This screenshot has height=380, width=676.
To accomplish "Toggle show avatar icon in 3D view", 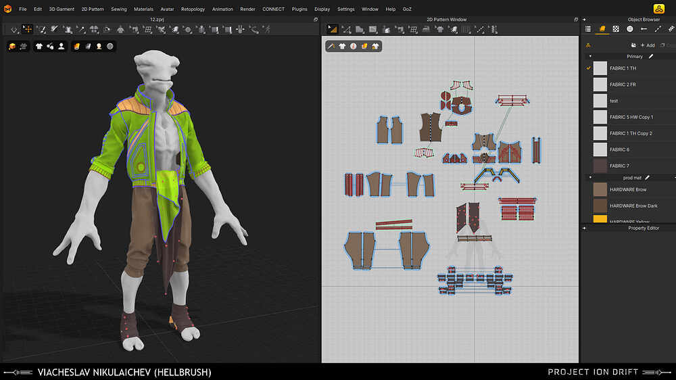I will [62, 46].
